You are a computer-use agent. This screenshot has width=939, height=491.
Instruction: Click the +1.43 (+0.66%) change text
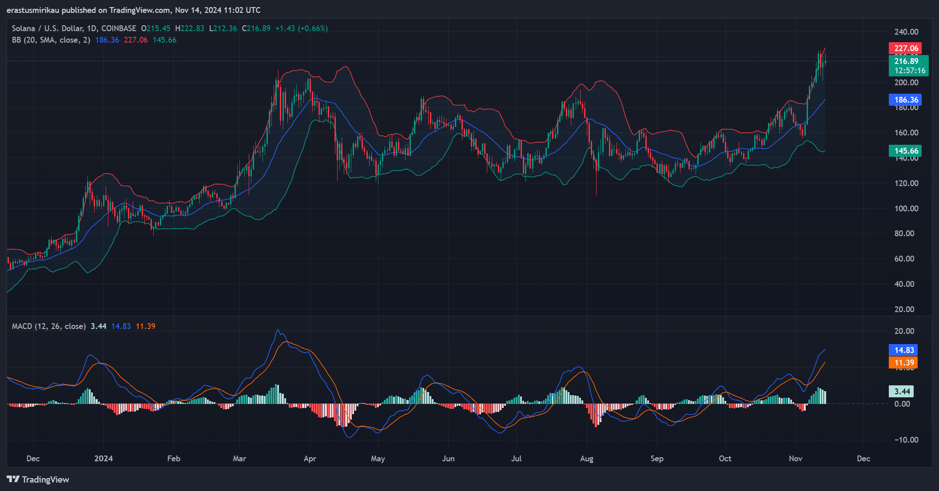coord(302,28)
